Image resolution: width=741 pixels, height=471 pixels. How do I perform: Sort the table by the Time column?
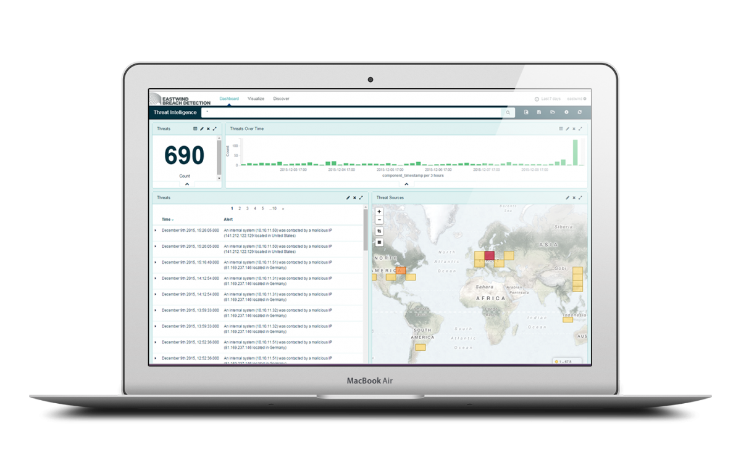point(167,219)
